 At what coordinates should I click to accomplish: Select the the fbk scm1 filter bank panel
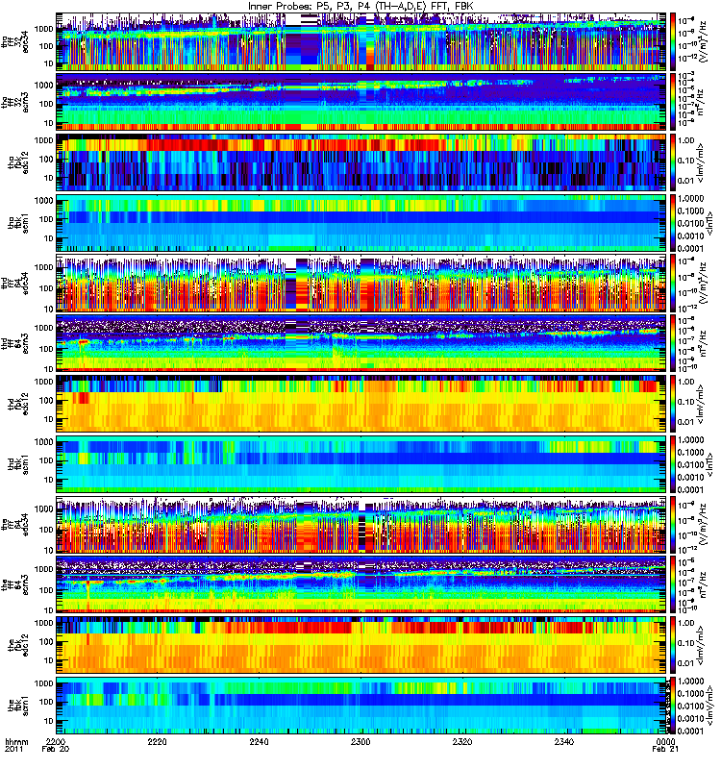[361, 706]
